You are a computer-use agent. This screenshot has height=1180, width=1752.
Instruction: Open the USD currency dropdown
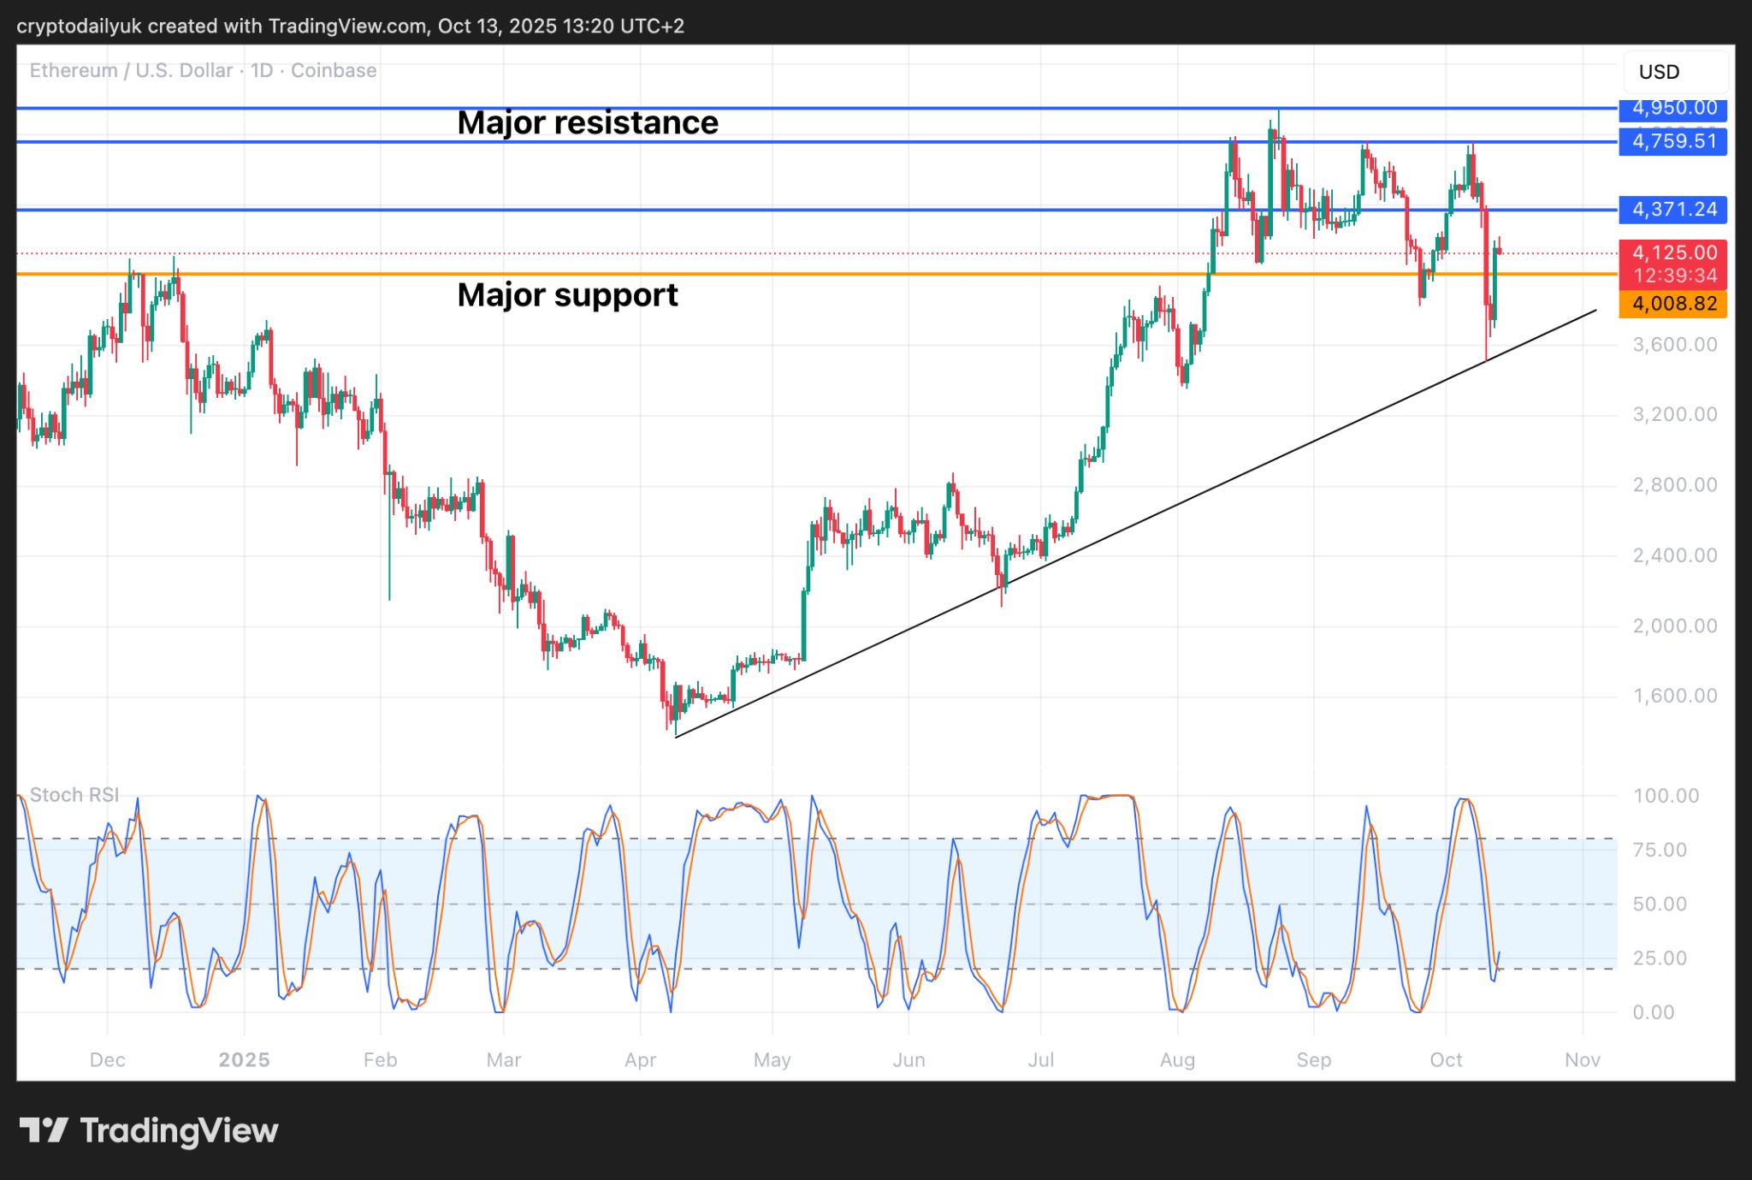[1674, 72]
